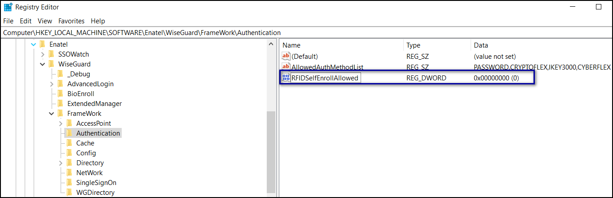
Task: Click the tree pane scroll up arrow
Action: click(271, 44)
